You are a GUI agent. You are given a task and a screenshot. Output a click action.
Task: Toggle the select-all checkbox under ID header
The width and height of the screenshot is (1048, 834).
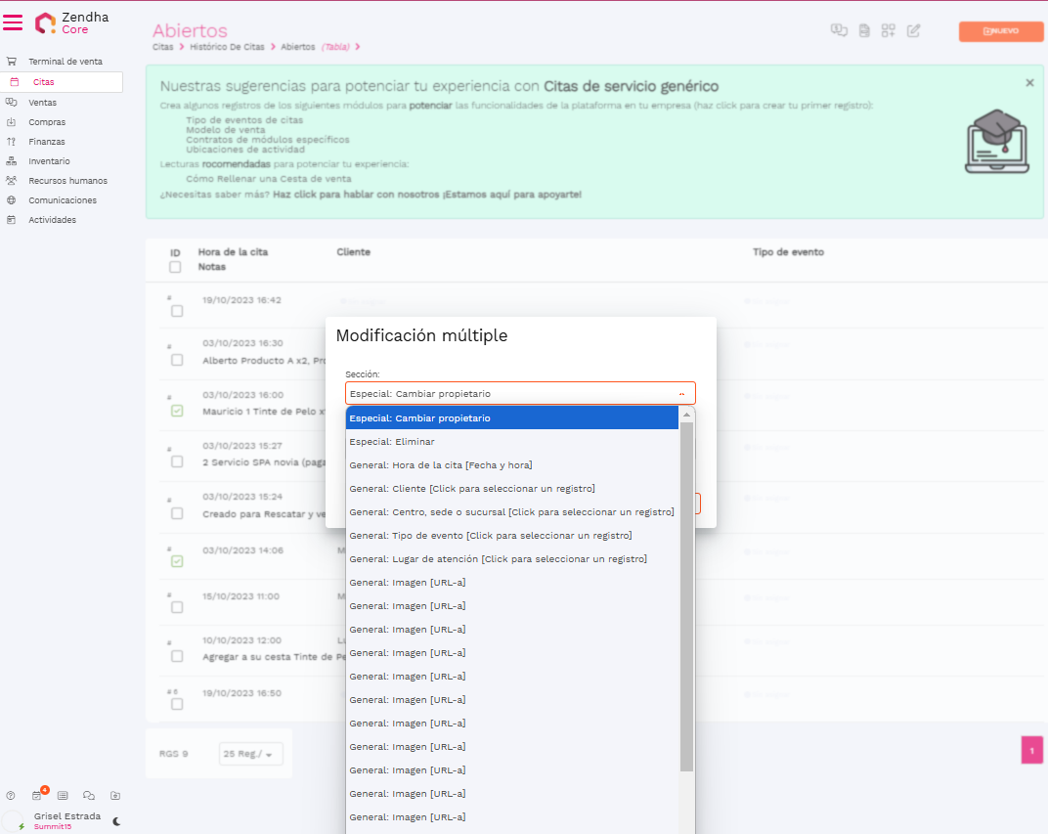point(175,267)
